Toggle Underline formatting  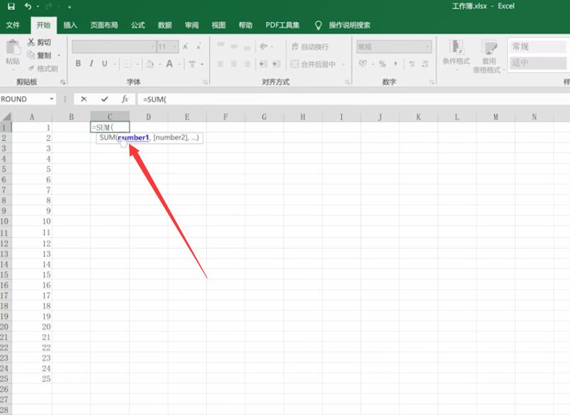[x=105, y=64]
